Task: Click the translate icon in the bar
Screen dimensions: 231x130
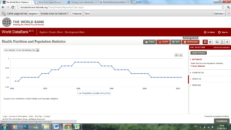Action: point(4,13)
